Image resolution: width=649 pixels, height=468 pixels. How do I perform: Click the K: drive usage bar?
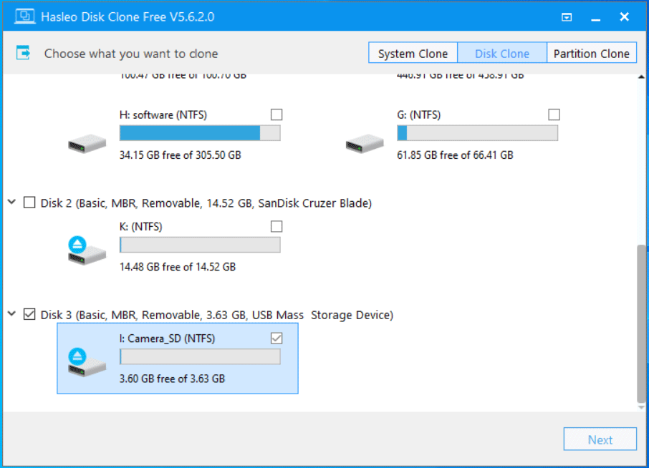[200, 245]
